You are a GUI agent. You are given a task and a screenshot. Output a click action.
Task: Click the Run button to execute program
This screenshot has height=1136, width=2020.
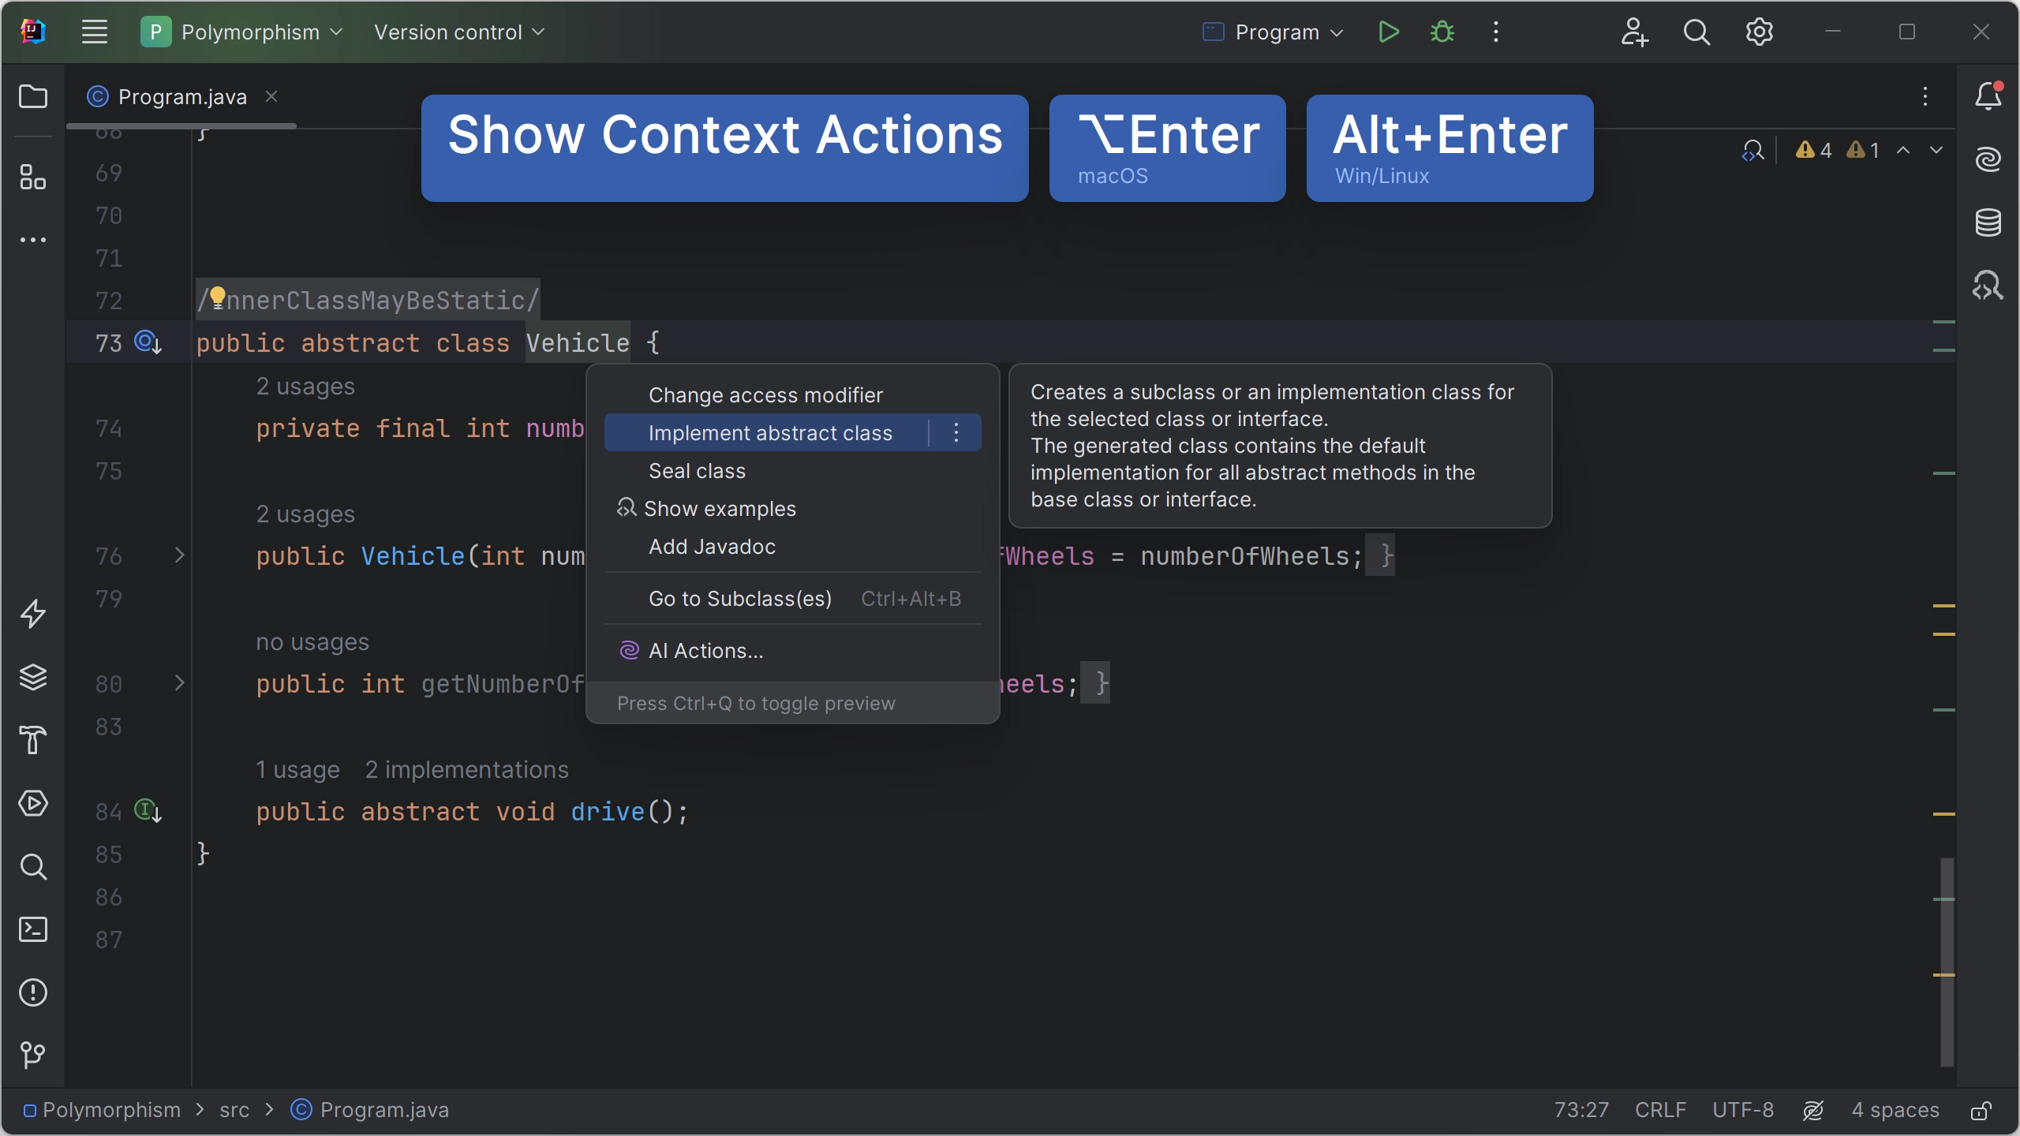[x=1389, y=31]
